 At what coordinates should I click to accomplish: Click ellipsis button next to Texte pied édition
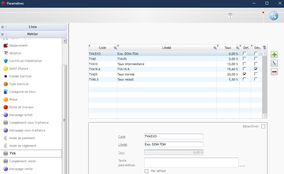tap(242, 166)
